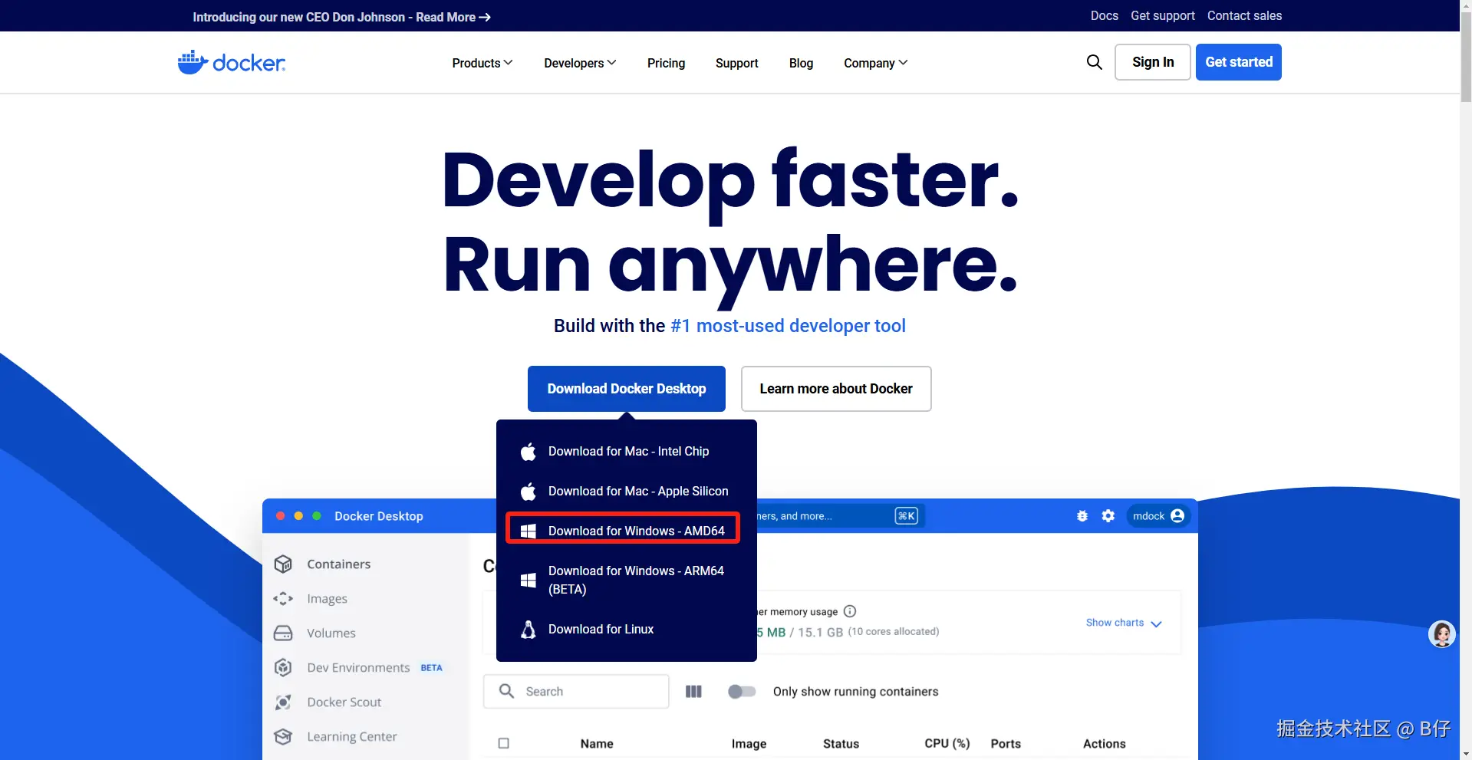Select Volumes in the Docker Desktop sidebar

tap(331, 633)
